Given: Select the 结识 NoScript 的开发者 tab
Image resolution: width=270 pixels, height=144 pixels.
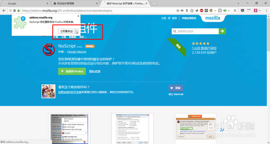Looking at the screenshot, I should click(125, 3).
